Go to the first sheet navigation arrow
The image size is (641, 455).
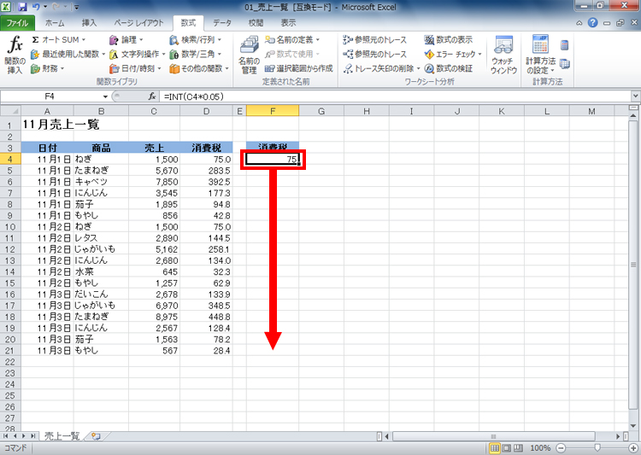[6, 436]
